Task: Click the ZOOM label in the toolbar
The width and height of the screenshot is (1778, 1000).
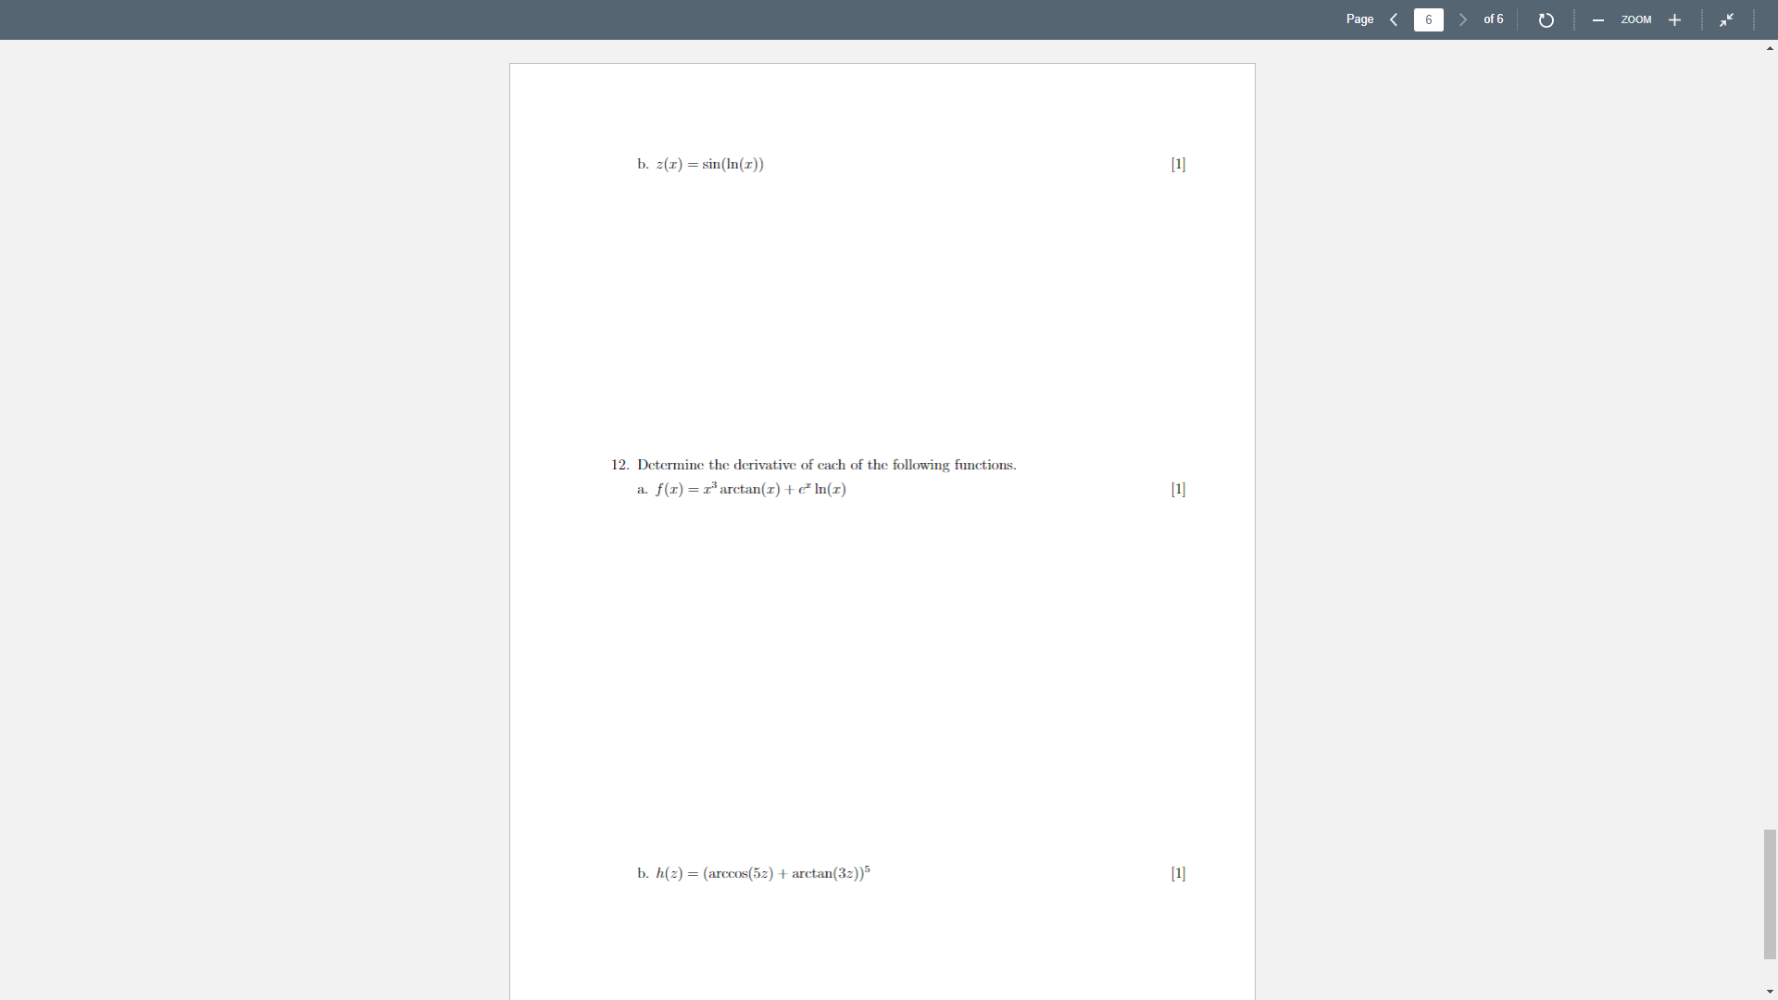Action: pos(1635,19)
